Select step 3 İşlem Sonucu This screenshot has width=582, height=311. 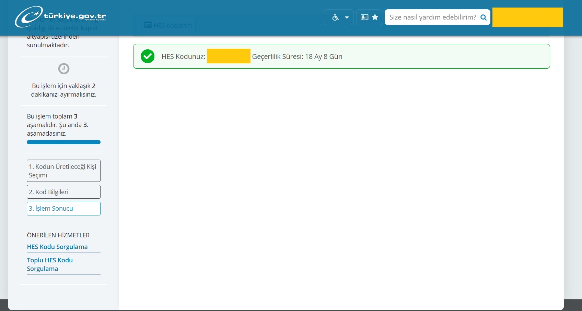63,209
